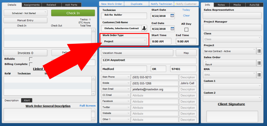The height and width of the screenshot is (126, 267).
Task: Click the Project Manager field
Action: point(232,27)
